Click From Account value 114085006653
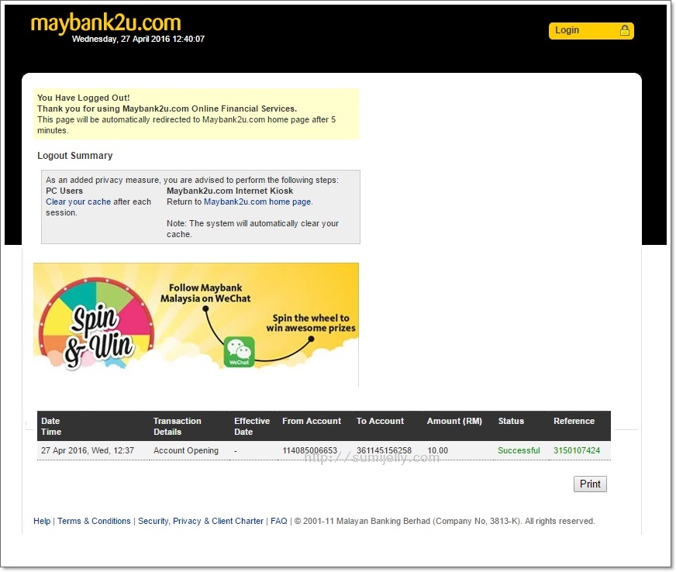676x572 pixels. coord(309,450)
